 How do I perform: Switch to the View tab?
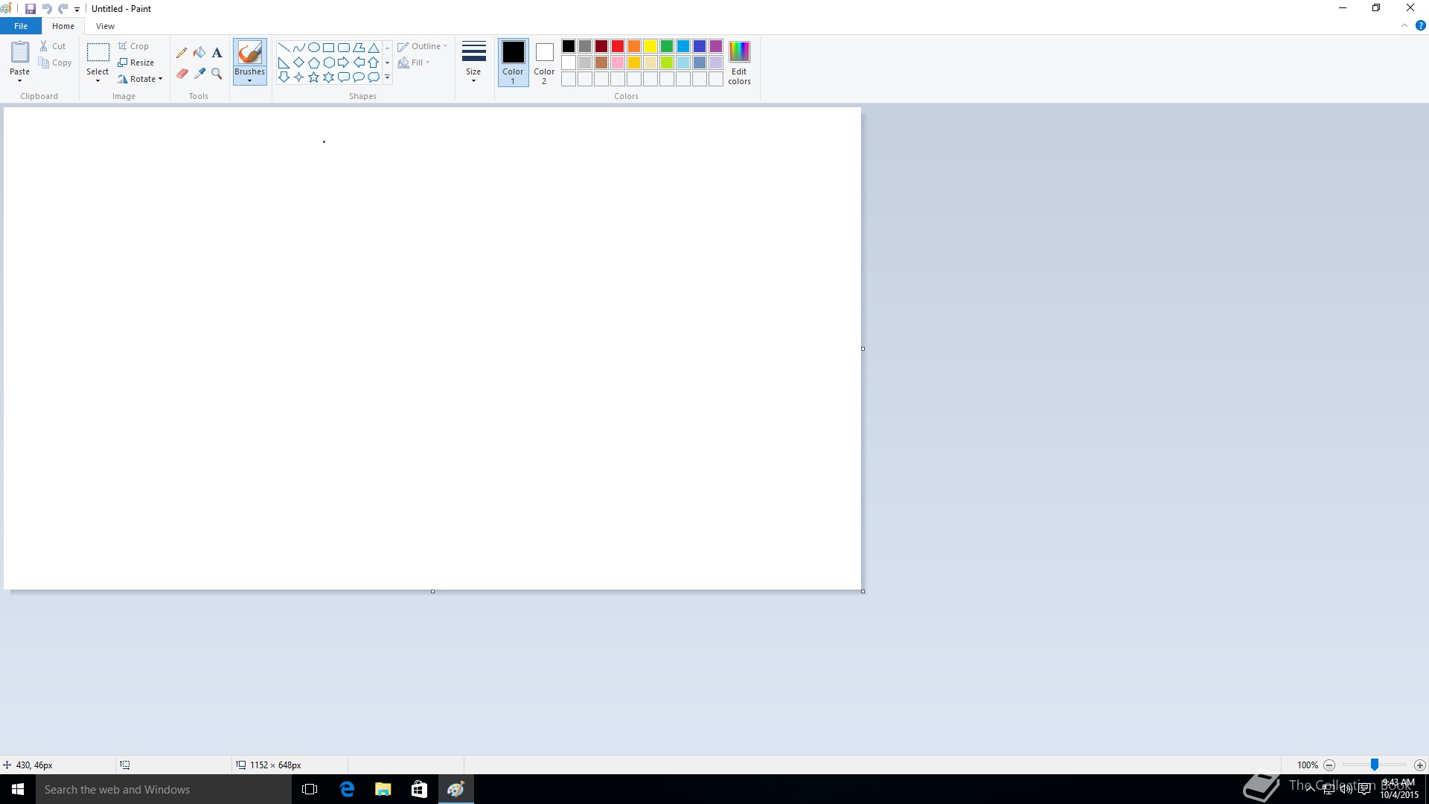click(x=105, y=25)
